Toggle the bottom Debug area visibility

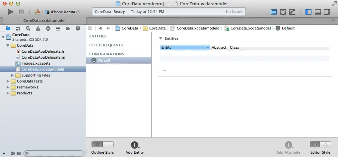click(317, 12)
